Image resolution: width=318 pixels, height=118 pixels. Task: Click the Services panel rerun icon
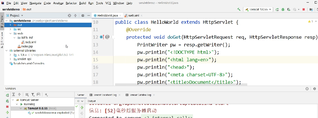pos(7,95)
